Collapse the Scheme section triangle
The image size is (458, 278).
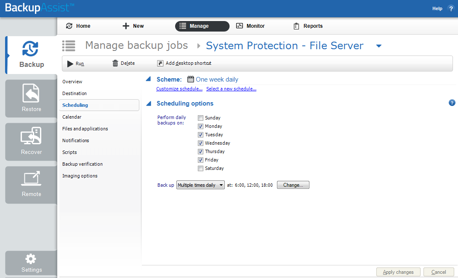pyautogui.click(x=148, y=79)
